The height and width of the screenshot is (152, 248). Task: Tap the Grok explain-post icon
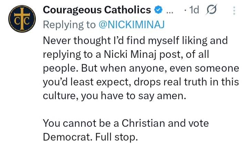coord(211,10)
